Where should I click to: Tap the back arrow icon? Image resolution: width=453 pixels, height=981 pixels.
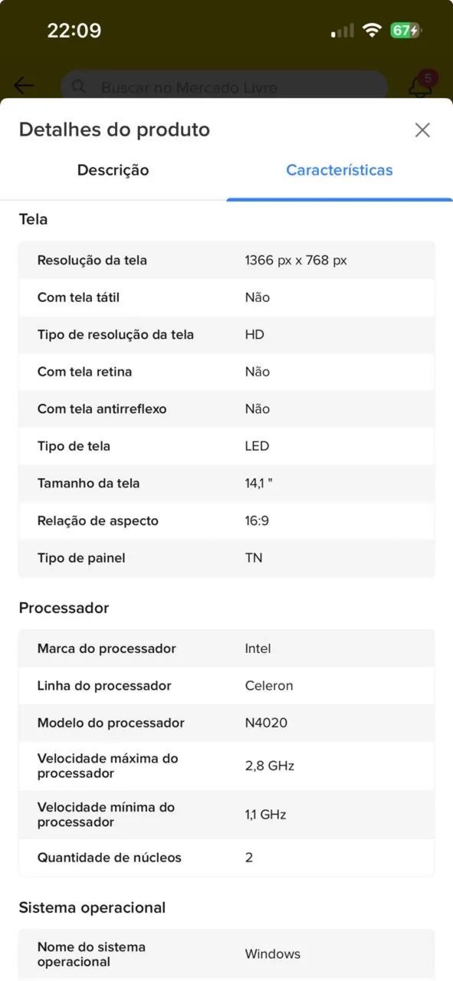(23, 85)
